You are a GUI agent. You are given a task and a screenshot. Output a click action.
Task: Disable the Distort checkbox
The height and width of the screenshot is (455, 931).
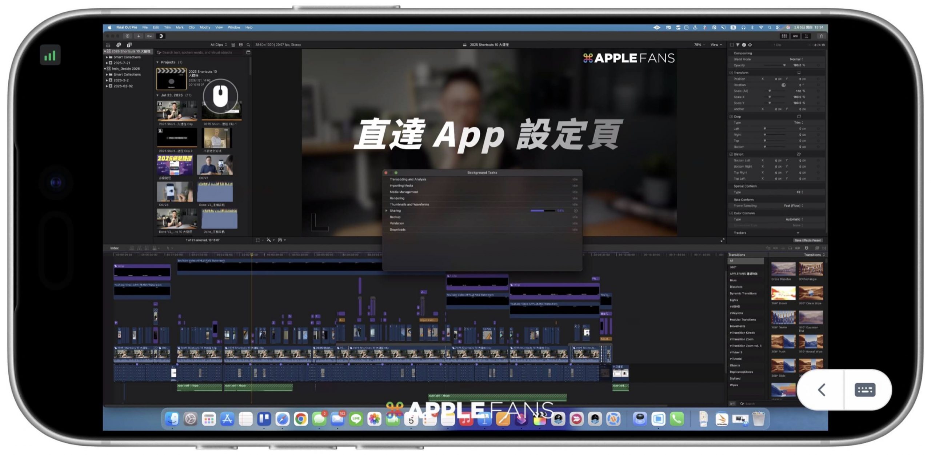point(731,154)
